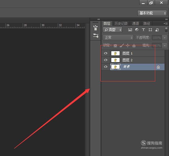
Task: Select layer named 图层 2
Action: coord(127,60)
